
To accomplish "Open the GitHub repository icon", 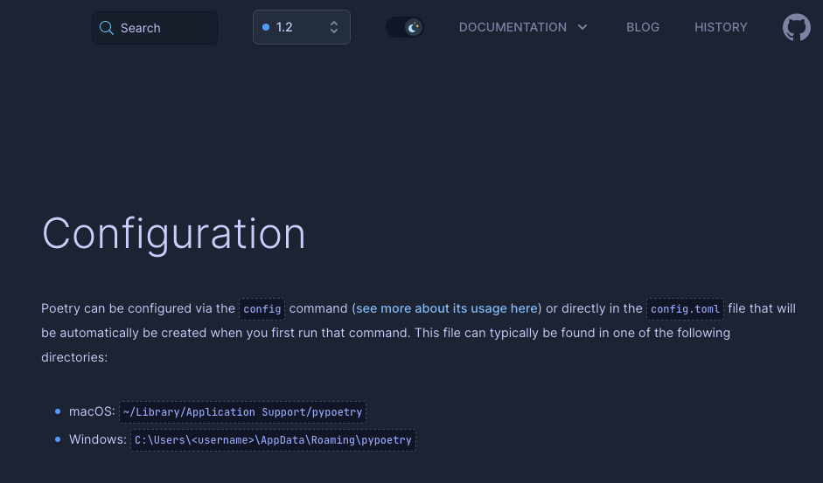I will pos(796,27).
